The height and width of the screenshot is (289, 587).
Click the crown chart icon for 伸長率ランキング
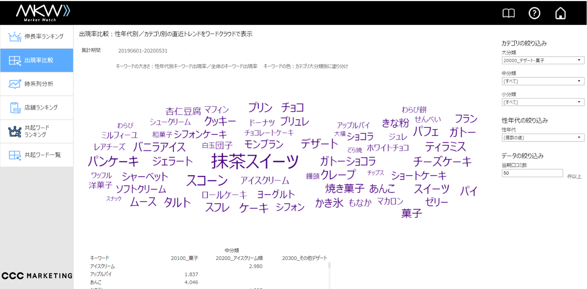(15, 37)
